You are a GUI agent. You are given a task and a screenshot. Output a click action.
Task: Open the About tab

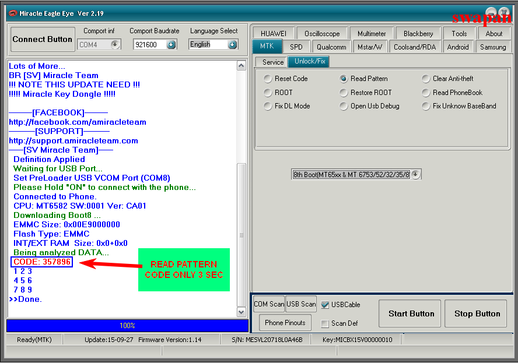click(494, 33)
